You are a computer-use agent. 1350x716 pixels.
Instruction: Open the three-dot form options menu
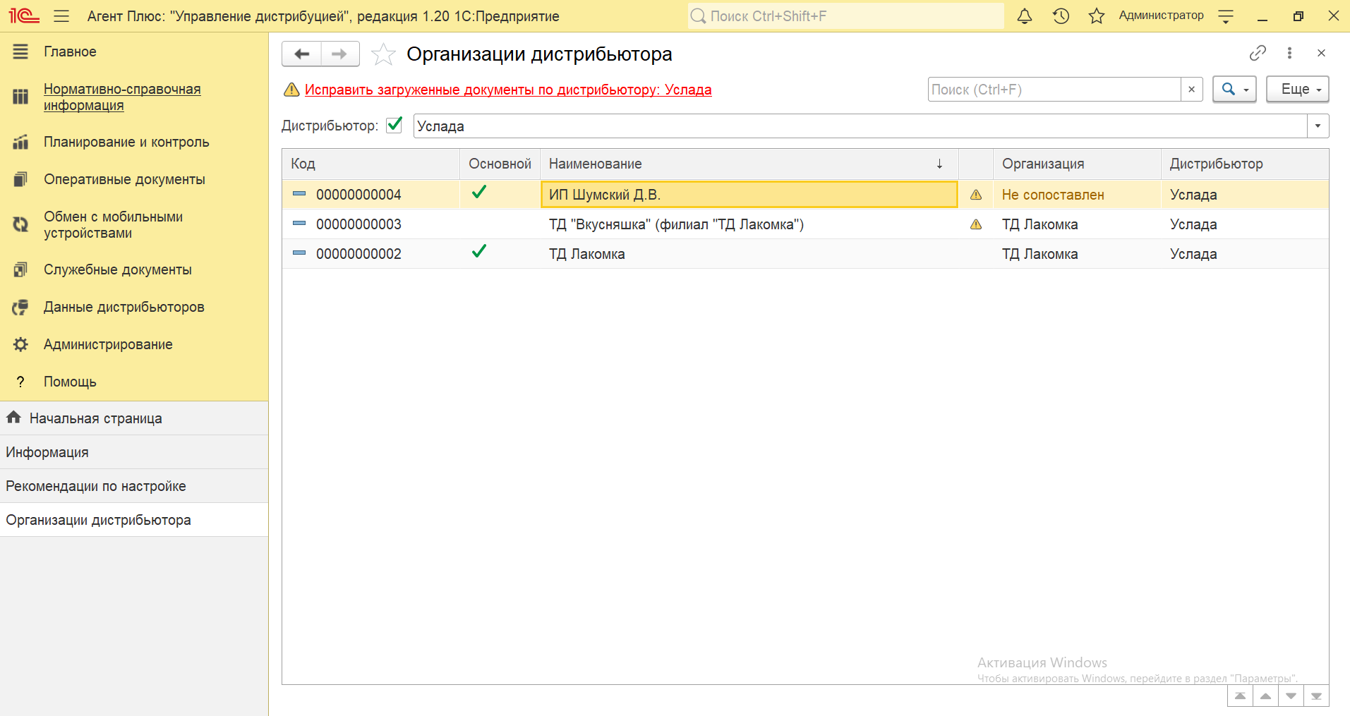1289,53
